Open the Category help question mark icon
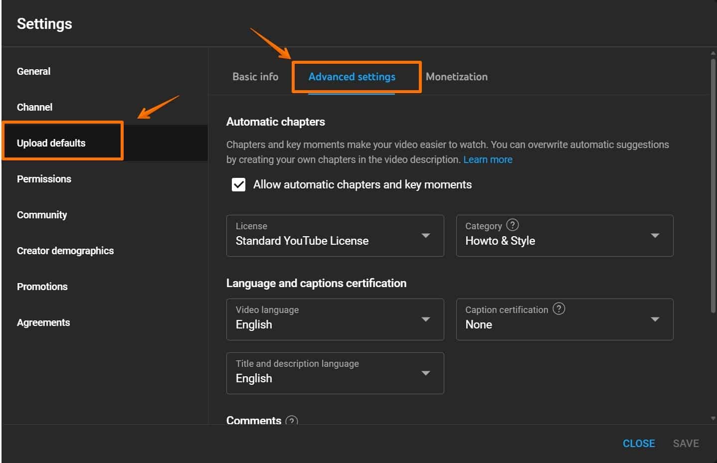 pos(512,225)
